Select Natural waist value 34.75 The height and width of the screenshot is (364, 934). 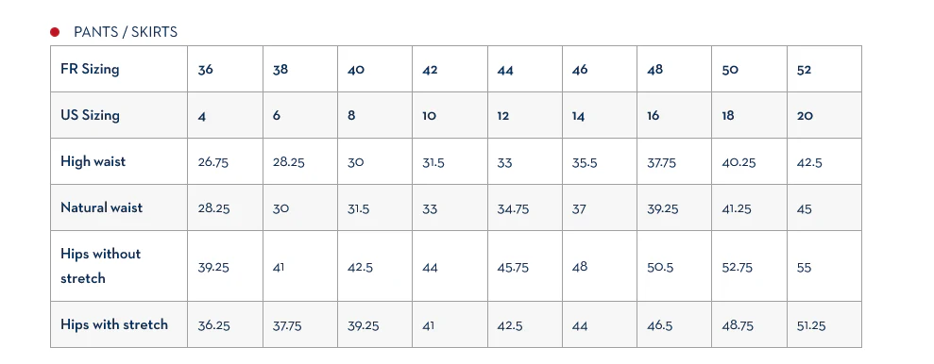point(513,208)
